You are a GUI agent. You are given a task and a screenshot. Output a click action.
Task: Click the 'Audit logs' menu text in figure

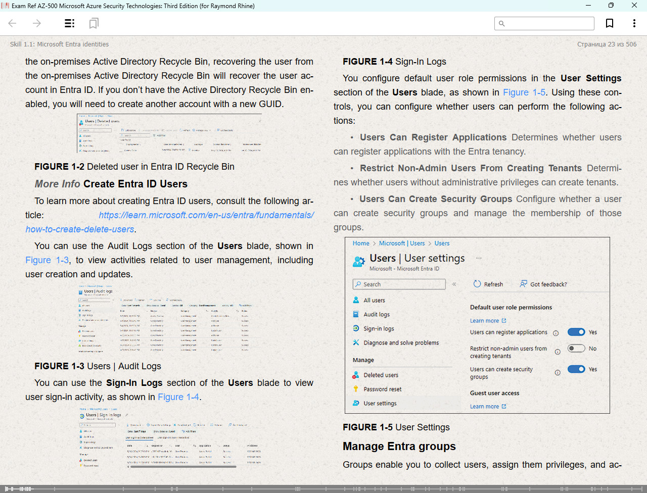tap(377, 314)
